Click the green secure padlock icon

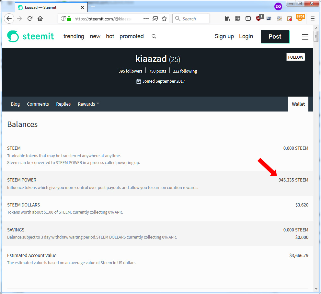tap(69, 19)
